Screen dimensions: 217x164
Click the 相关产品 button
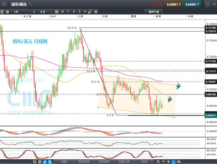tap(154, 12)
